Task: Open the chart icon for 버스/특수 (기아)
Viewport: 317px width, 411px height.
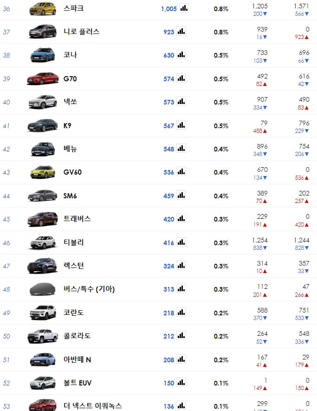Action: (x=181, y=288)
